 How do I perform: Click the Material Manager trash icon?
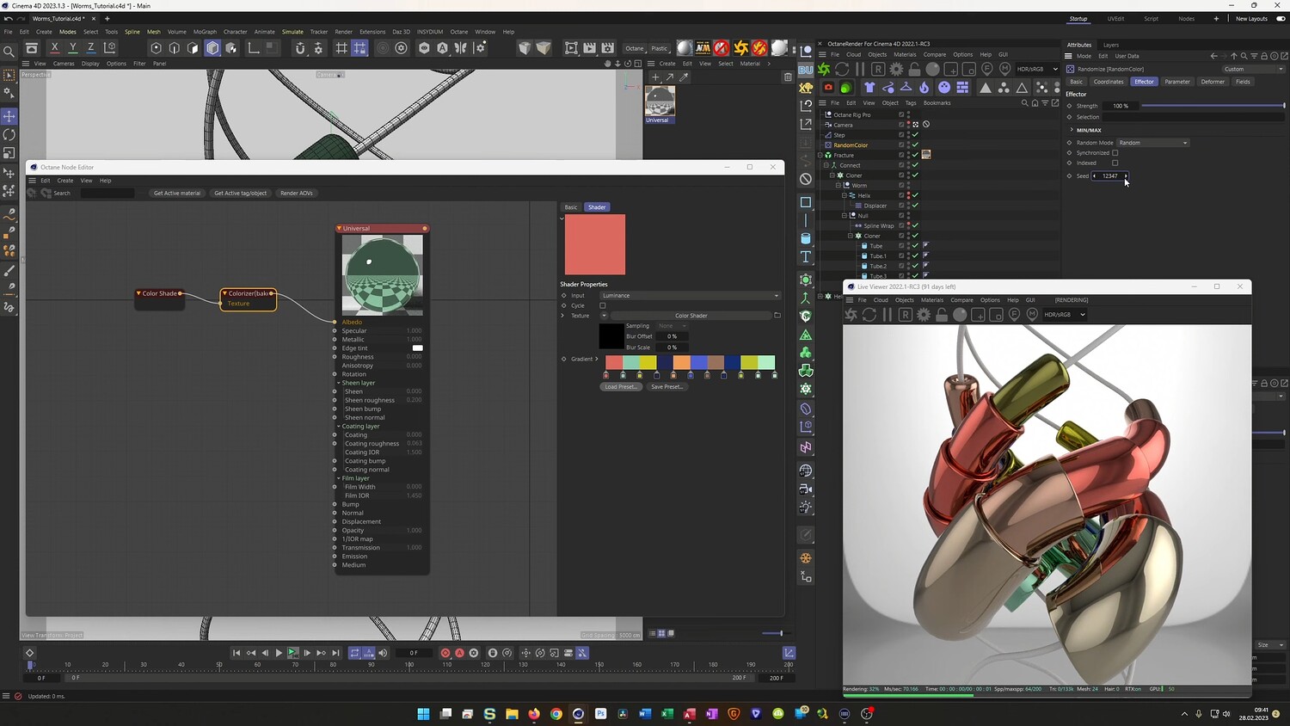tap(788, 77)
